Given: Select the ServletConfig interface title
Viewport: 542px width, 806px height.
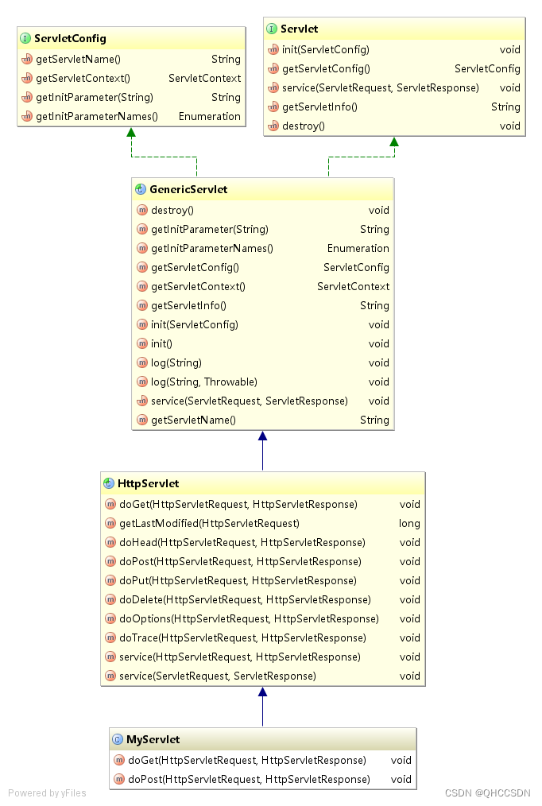Looking at the screenshot, I should pyautogui.click(x=71, y=39).
